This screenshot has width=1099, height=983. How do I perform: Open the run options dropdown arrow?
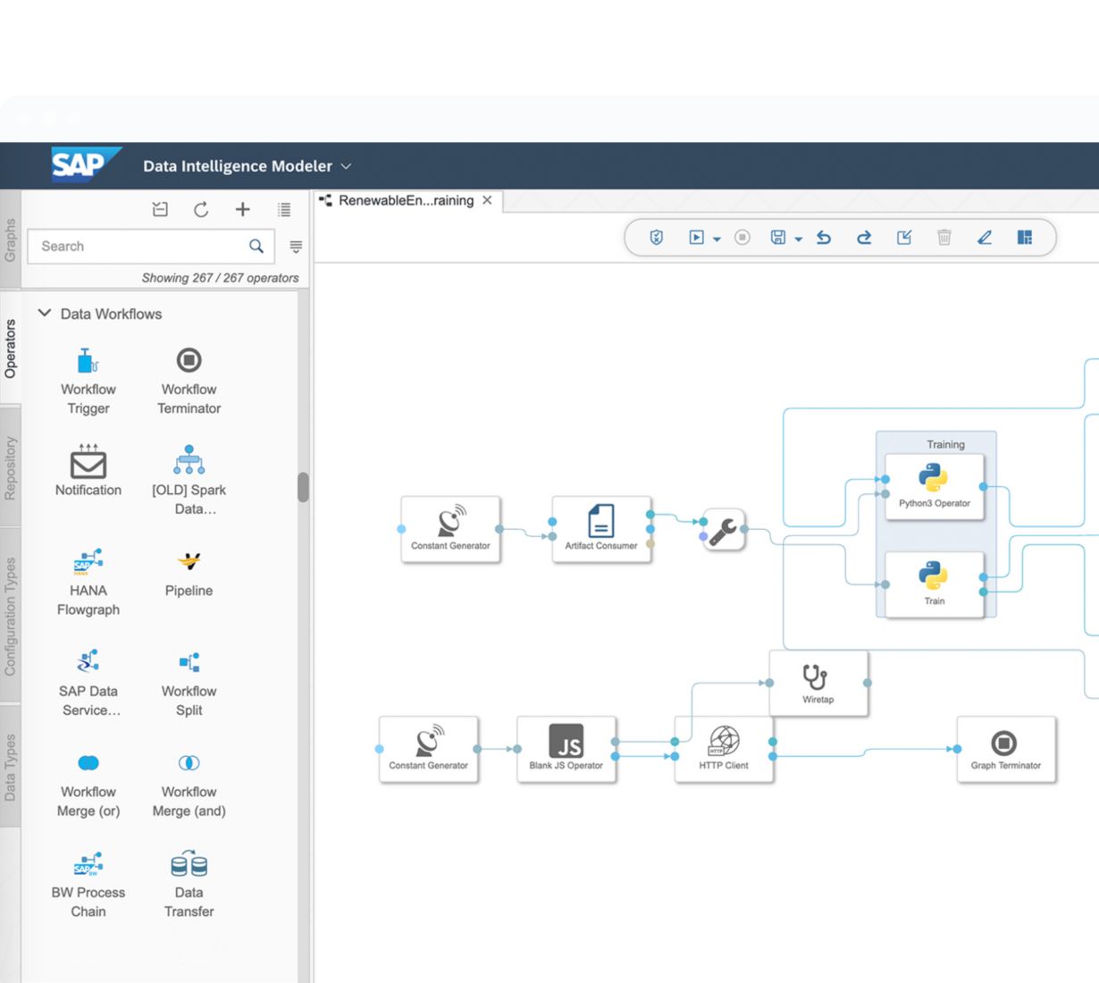717,239
